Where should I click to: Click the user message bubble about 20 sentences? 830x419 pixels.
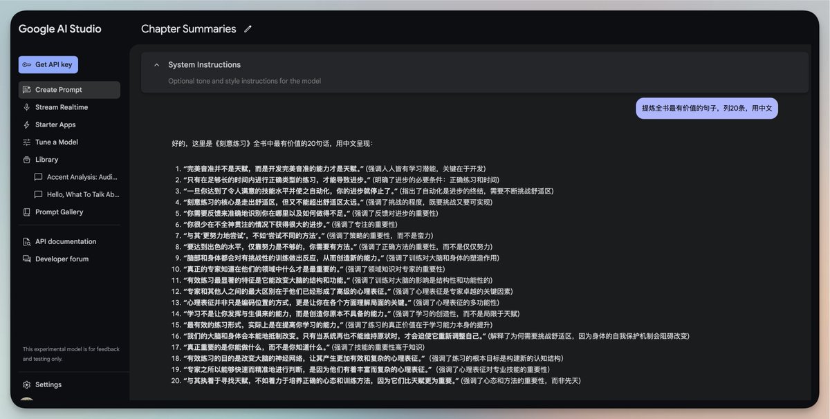[706, 108]
